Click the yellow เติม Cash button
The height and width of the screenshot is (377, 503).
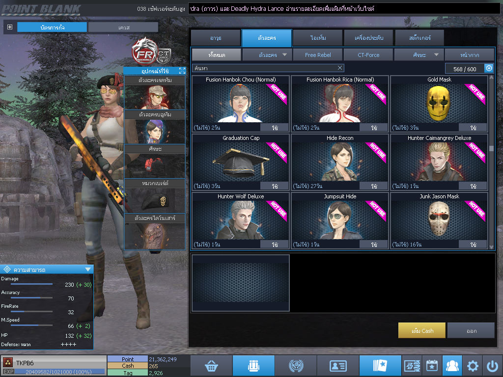pos(422,330)
